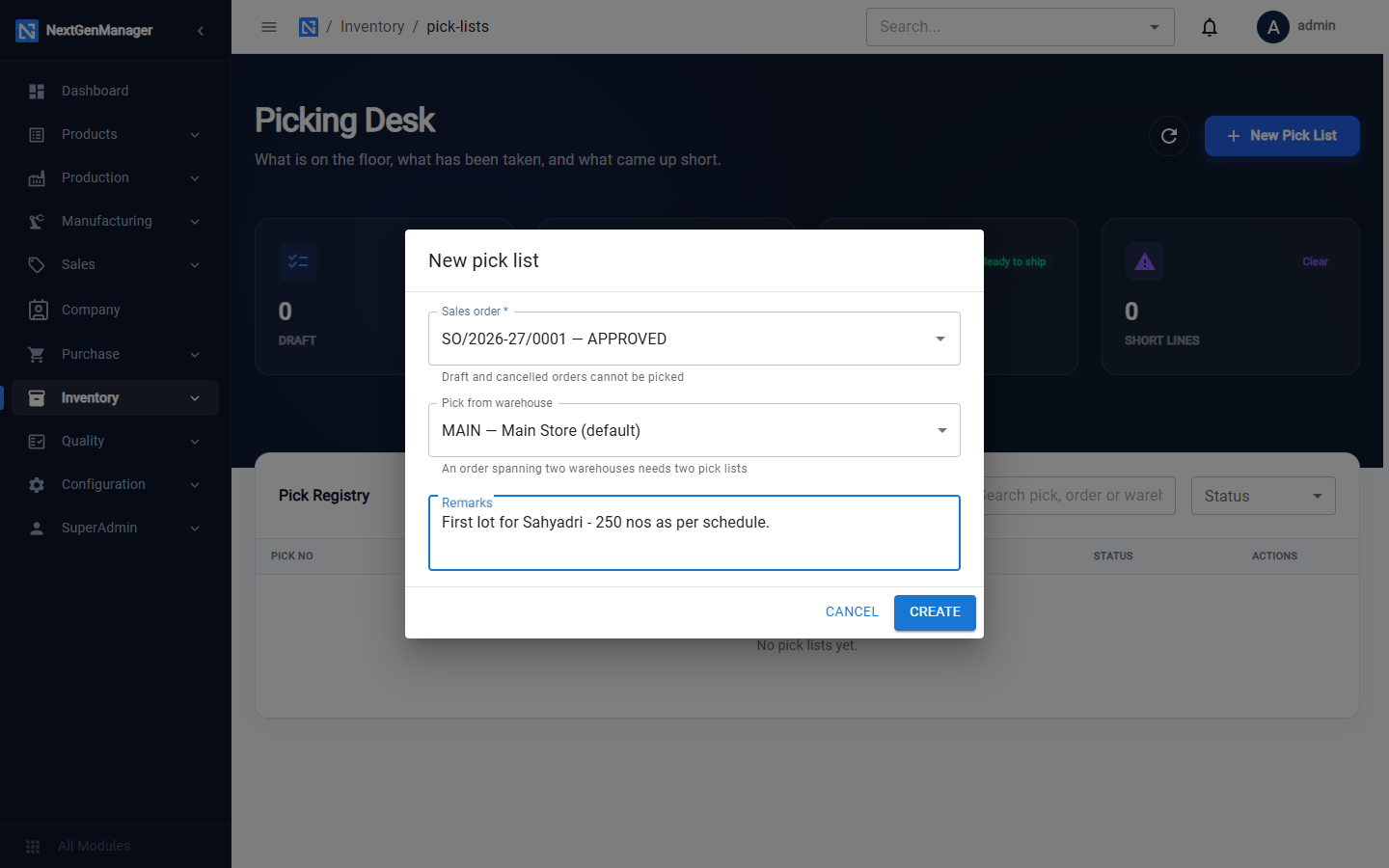The image size is (1389, 868).
Task: Click the Production factory icon in sidebar
Action: pos(37,177)
